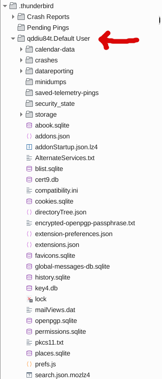
Task: Open the minidumps folder
Action: point(50,82)
